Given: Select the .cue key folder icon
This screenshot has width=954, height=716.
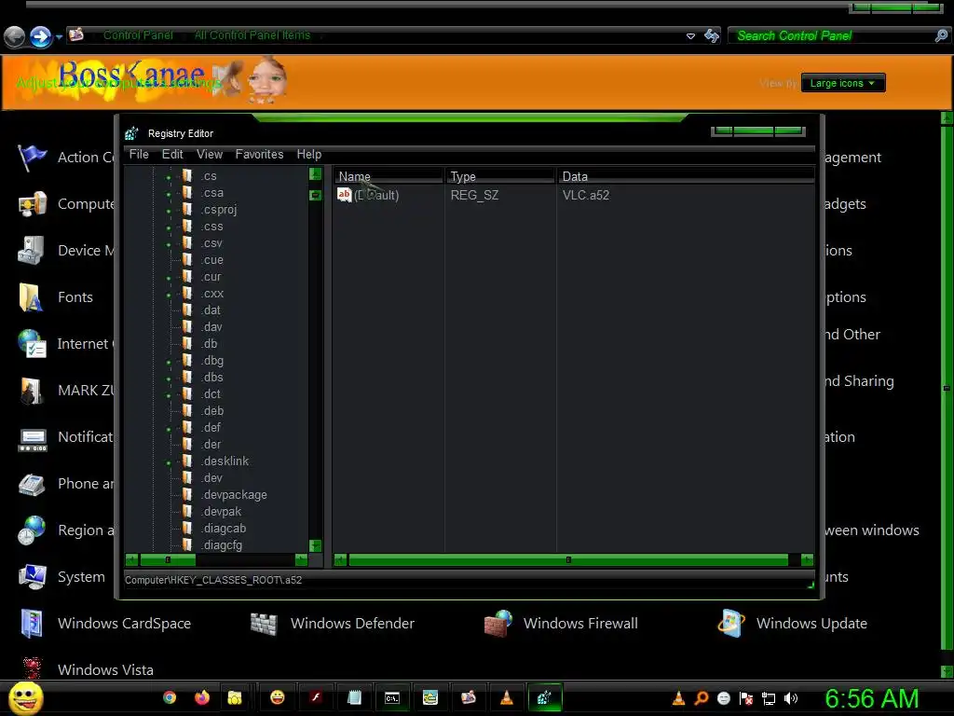Looking at the screenshot, I should click(x=187, y=259).
